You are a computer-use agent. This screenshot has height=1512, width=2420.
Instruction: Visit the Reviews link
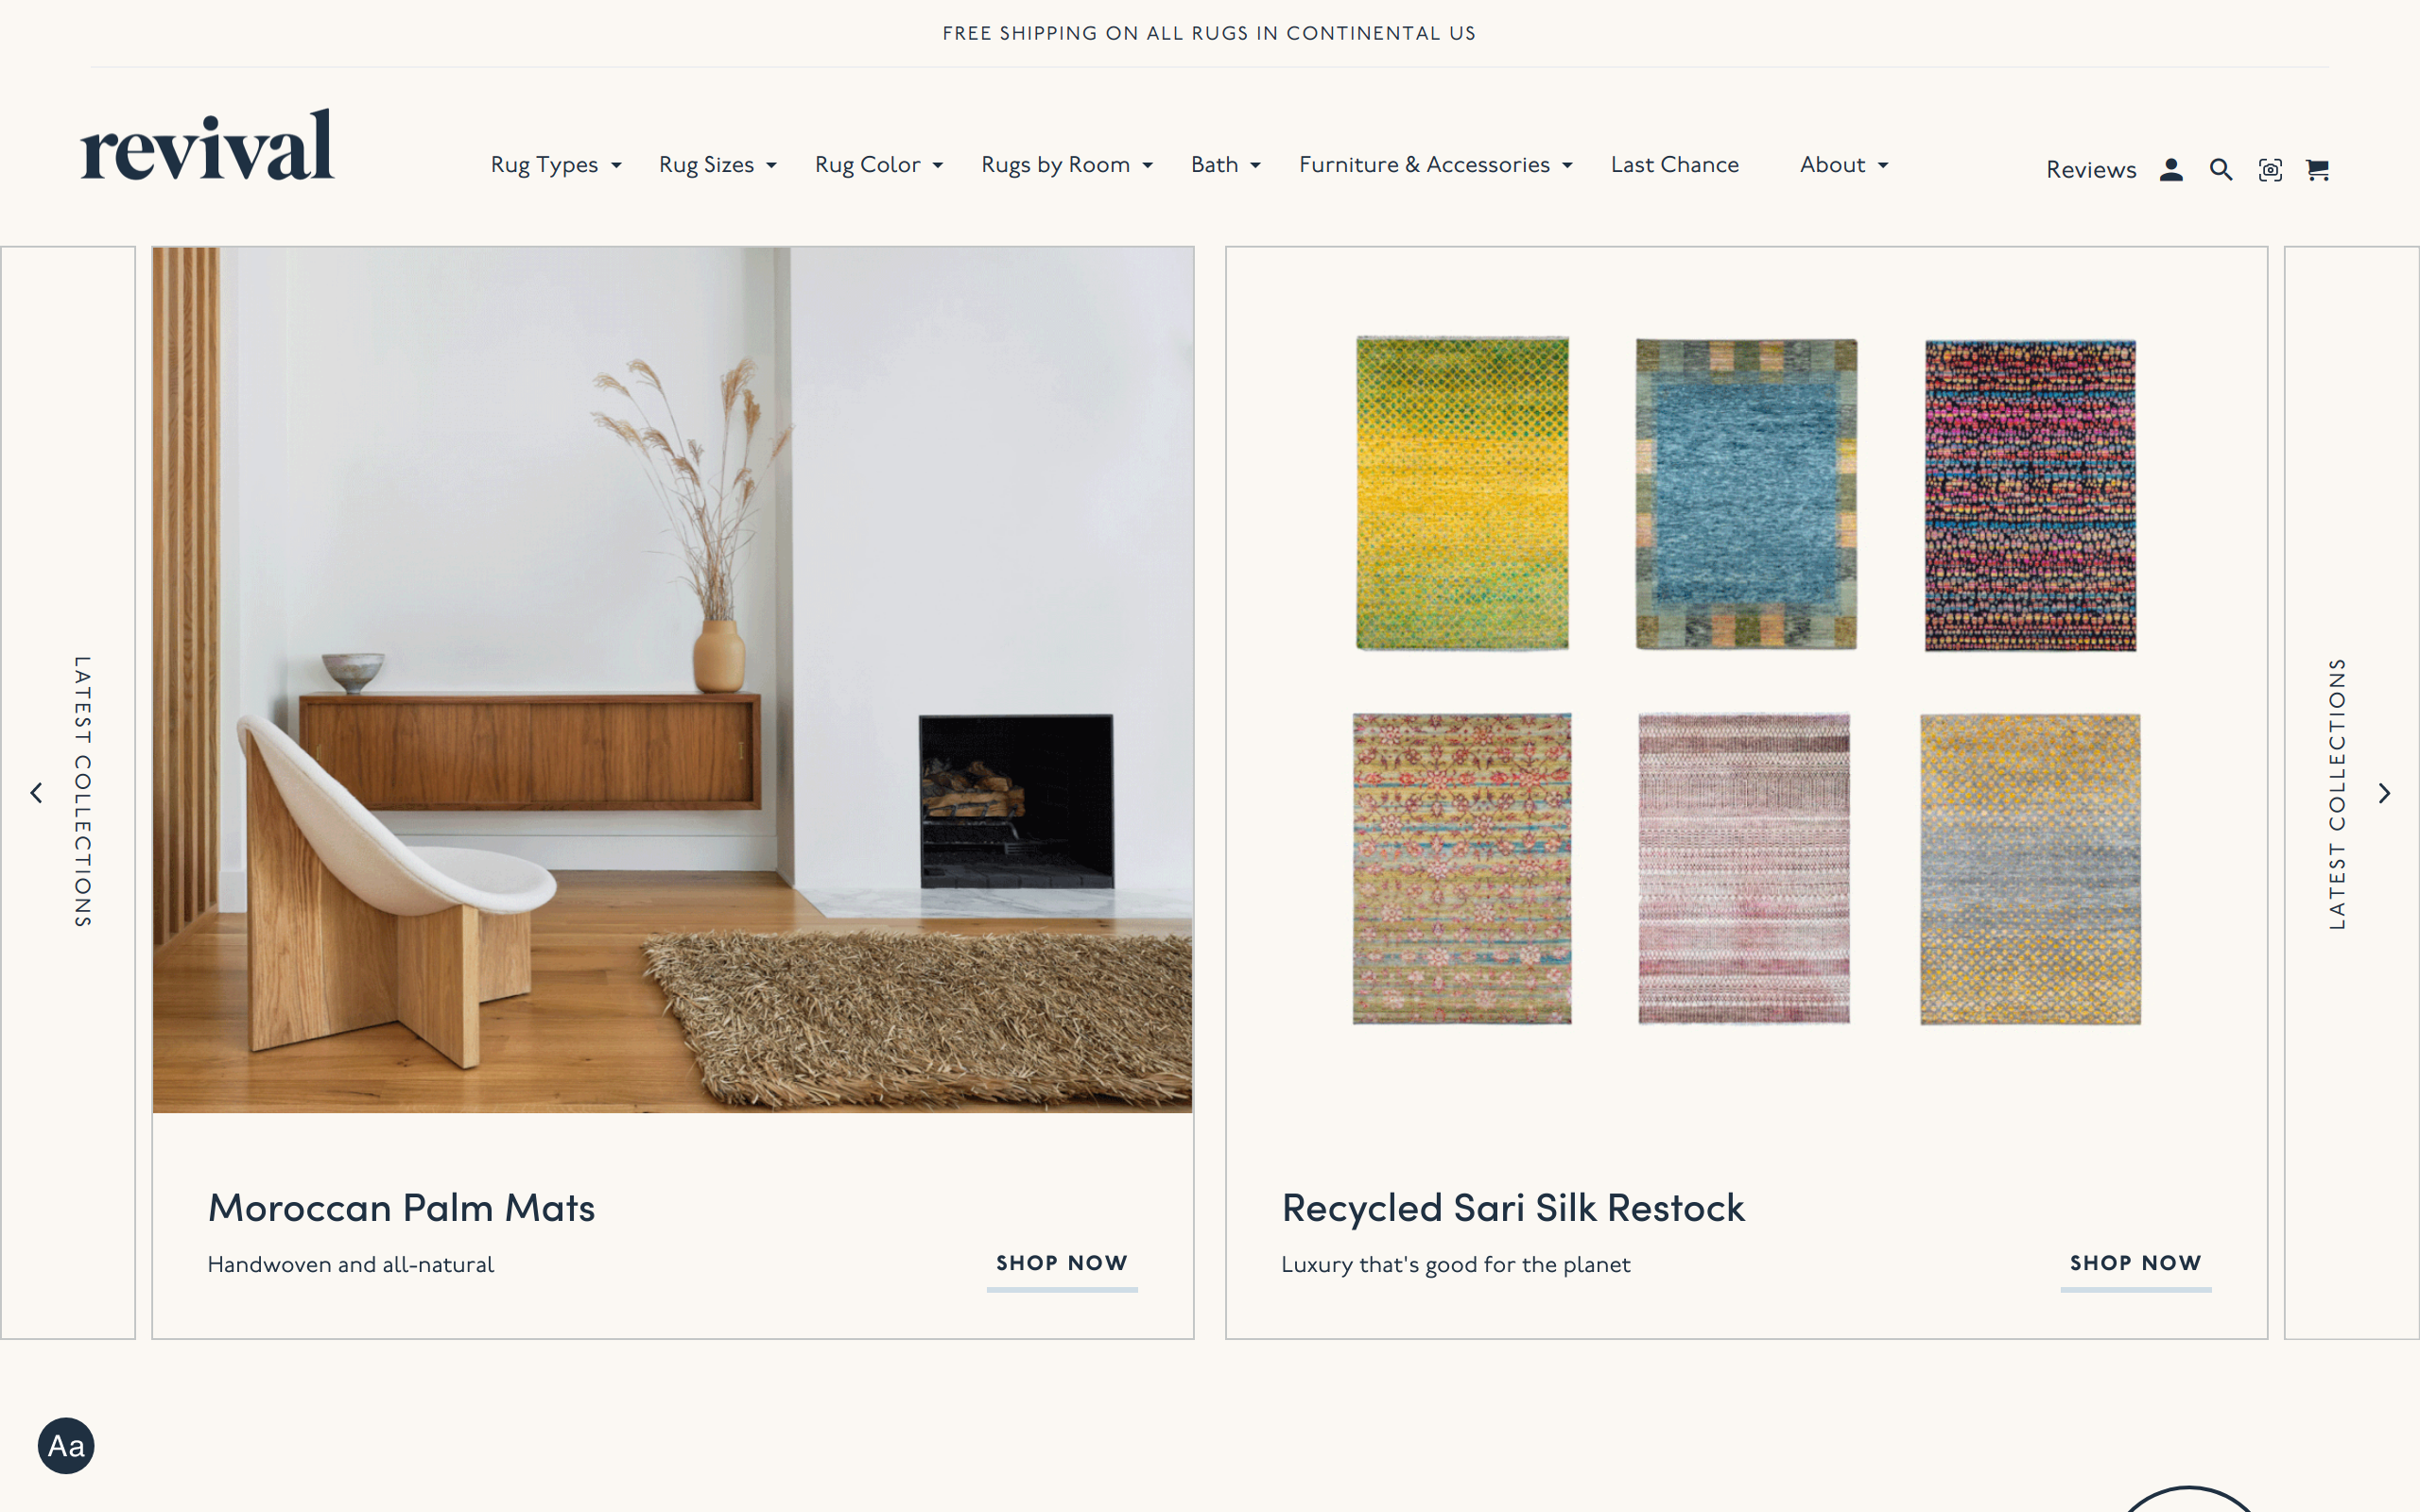click(x=2091, y=170)
